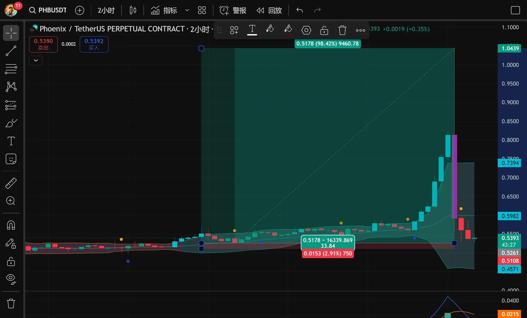Open the 2小时 timeframe selector

click(106, 10)
